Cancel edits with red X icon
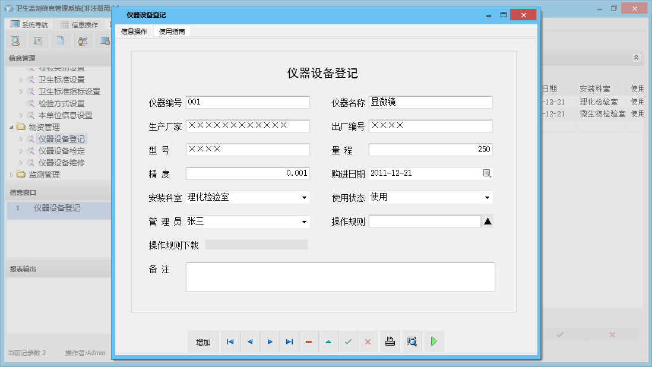Image resolution: width=652 pixels, height=367 pixels. pos(368,341)
